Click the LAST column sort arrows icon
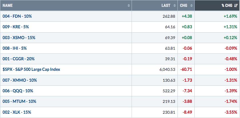 coord(175,5)
